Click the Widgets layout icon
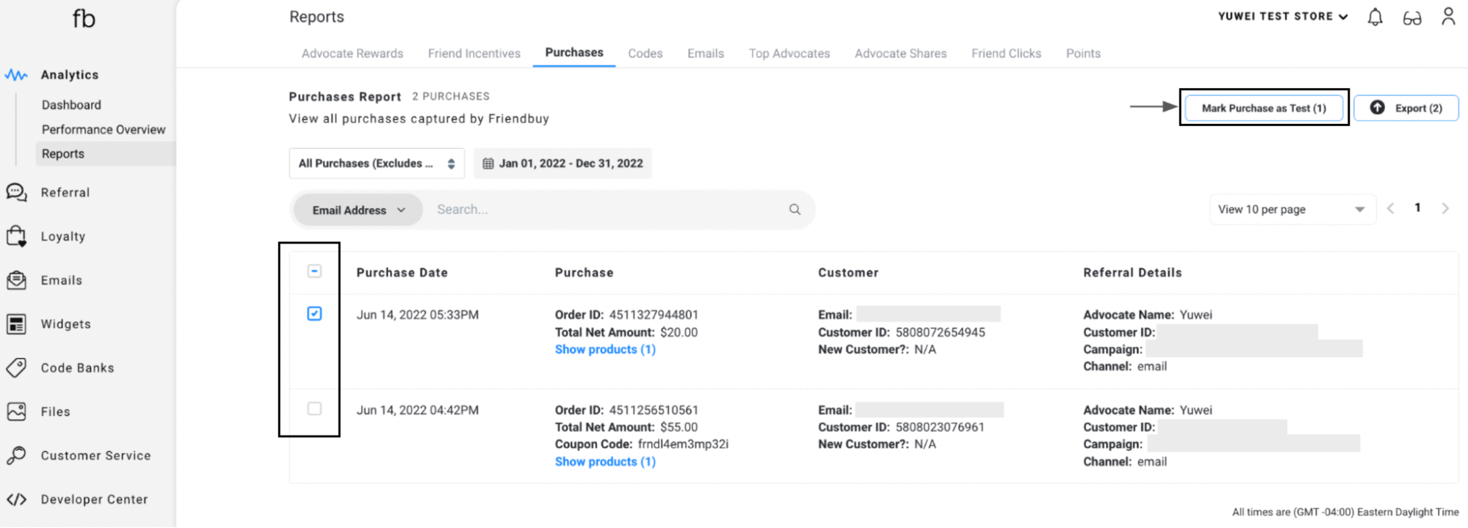 pyautogui.click(x=16, y=324)
